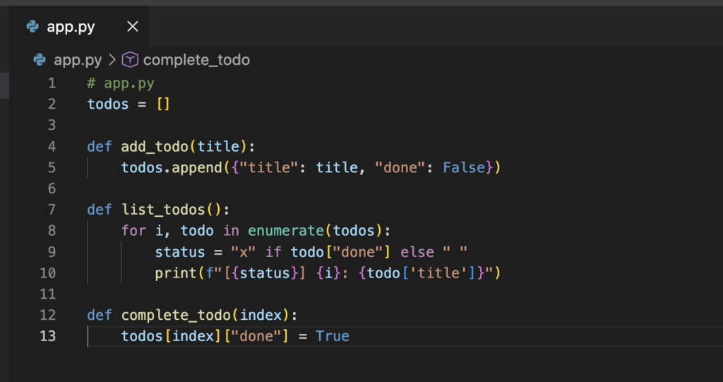723x382 pixels.
Task: Click the Python icon on the app.py tab
Action: (32, 28)
